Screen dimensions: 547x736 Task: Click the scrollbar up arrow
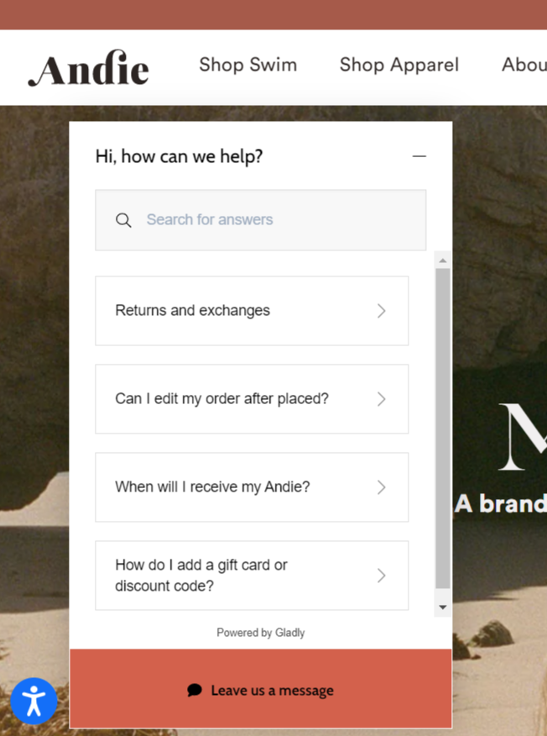(443, 260)
